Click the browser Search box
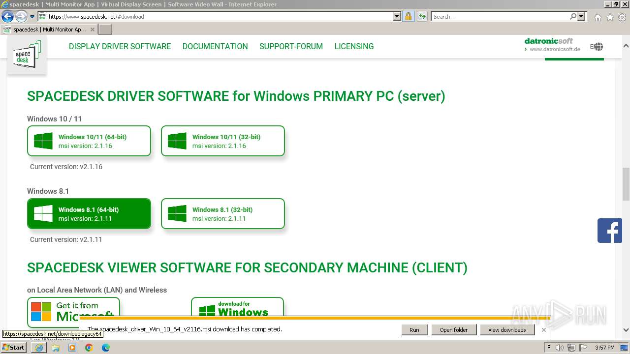The height and width of the screenshot is (354, 630). coord(500,16)
